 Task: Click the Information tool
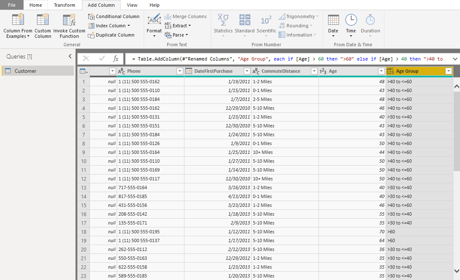(x=297, y=35)
